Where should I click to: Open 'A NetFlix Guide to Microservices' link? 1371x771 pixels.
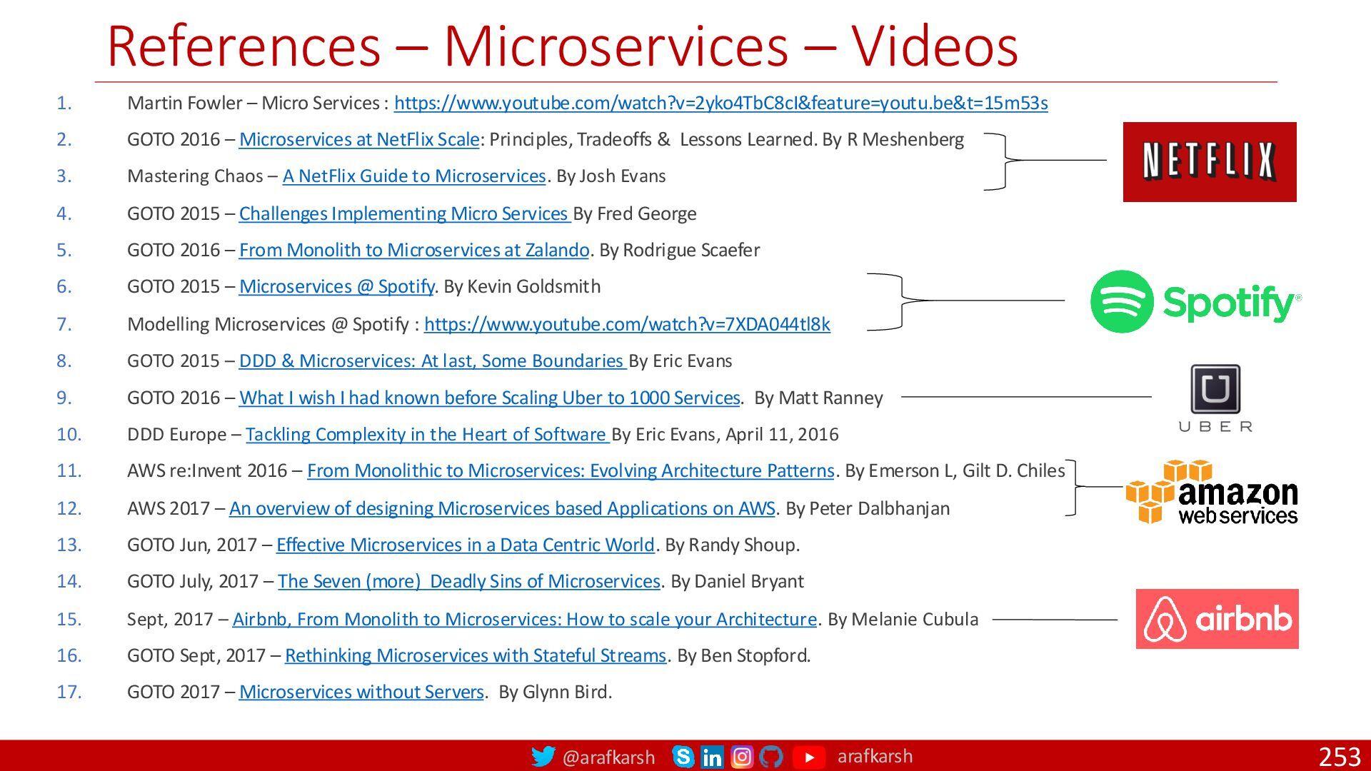(414, 176)
